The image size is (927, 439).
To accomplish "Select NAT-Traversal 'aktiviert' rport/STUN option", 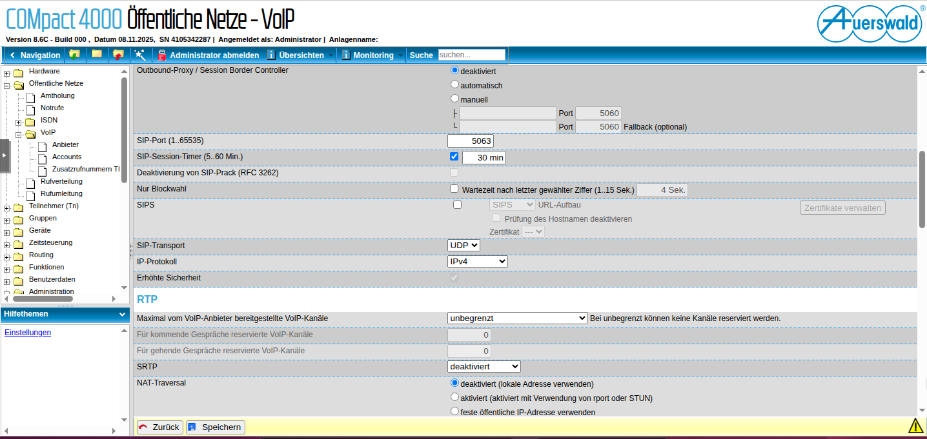I will (454, 397).
